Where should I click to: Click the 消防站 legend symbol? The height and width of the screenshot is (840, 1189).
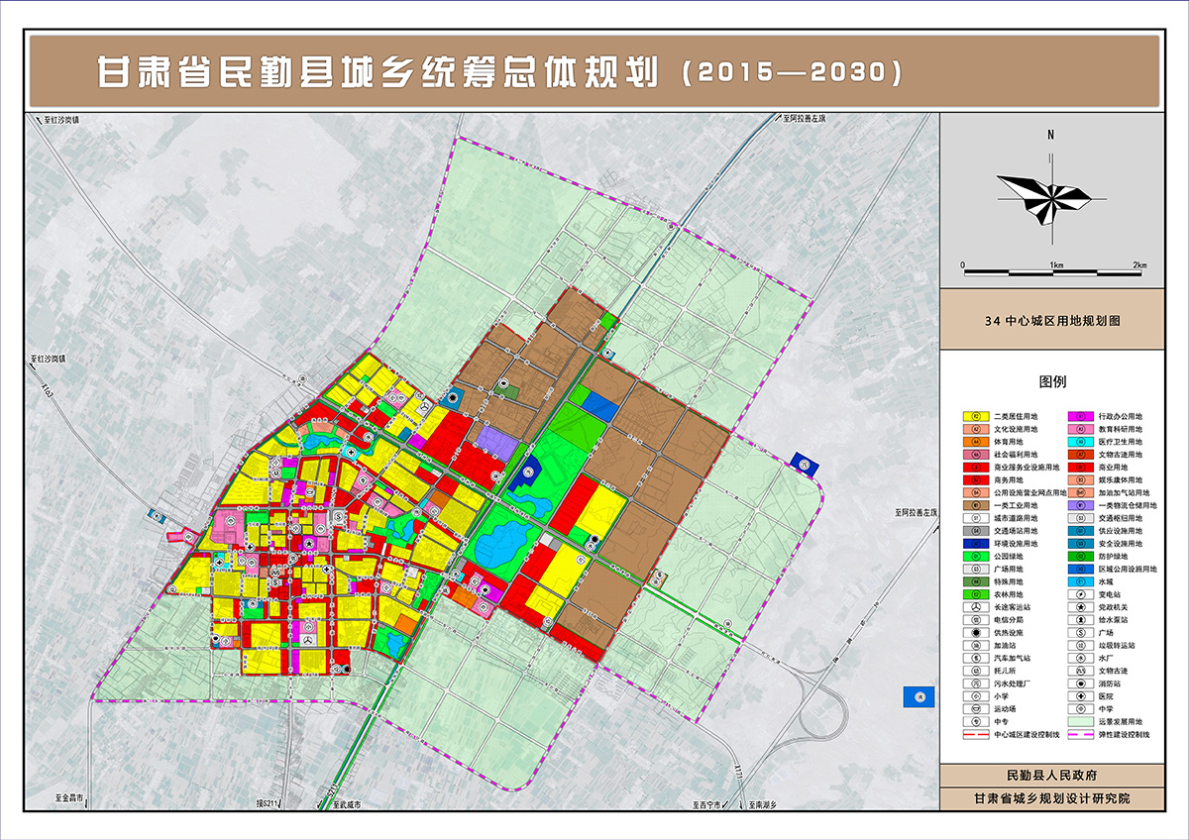(1081, 683)
